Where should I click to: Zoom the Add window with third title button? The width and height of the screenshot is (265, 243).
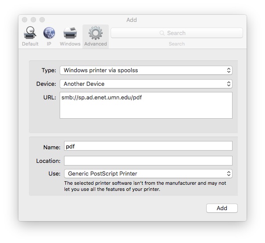42,20
